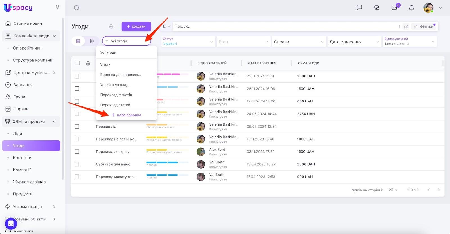The width and height of the screenshot is (450, 234).
Task: Select Переклад статей funnel option
Action: pos(115,105)
